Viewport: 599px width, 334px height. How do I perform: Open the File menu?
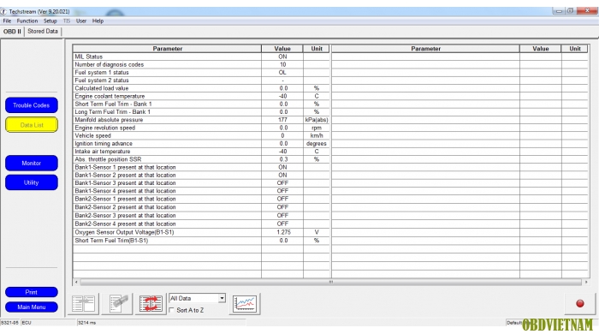pyautogui.click(x=7, y=21)
